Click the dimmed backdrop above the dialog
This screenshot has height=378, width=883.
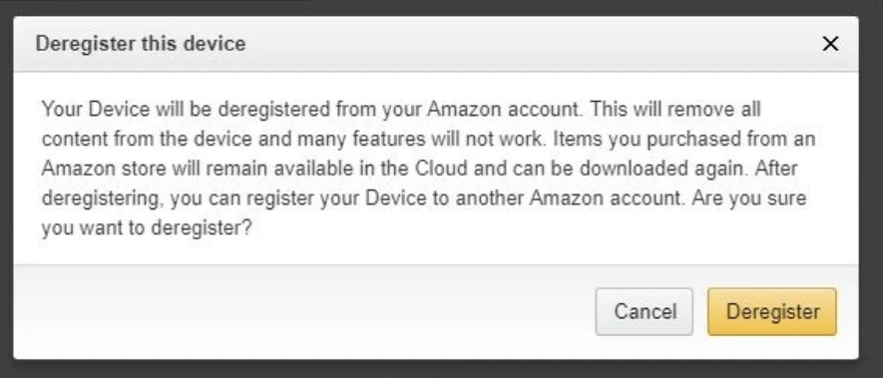[x=441, y=7]
